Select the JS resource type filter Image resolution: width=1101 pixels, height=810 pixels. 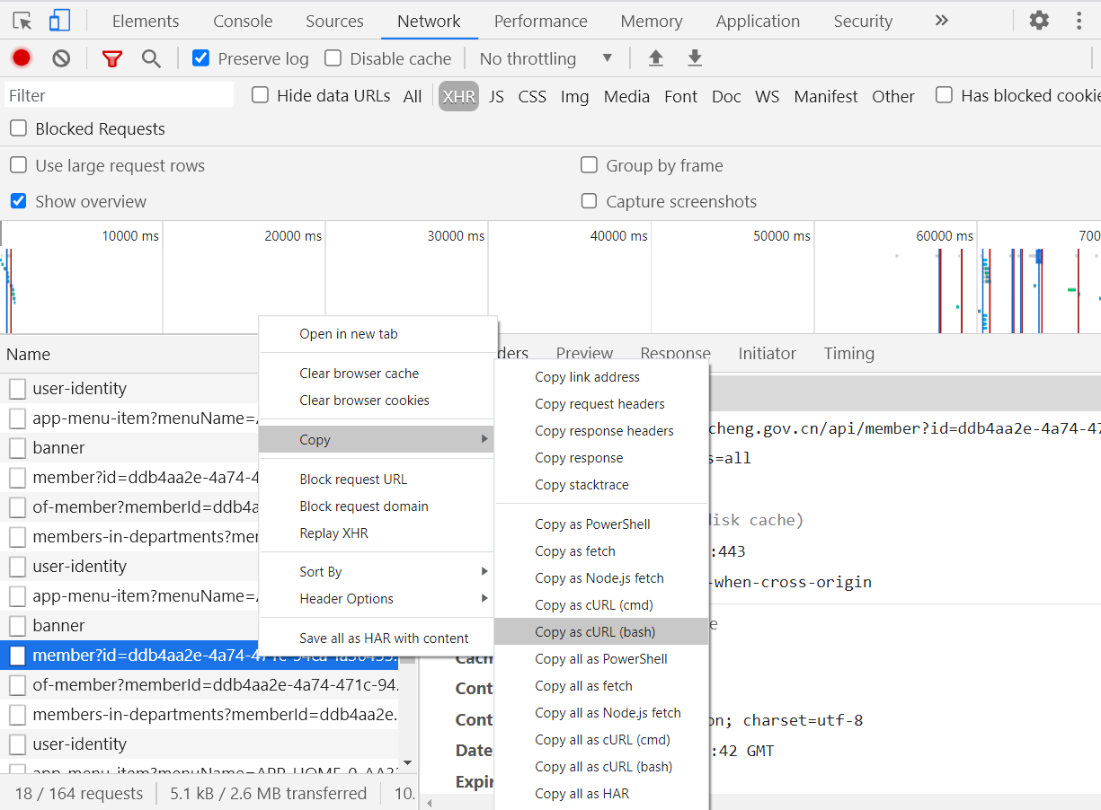tap(496, 96)
